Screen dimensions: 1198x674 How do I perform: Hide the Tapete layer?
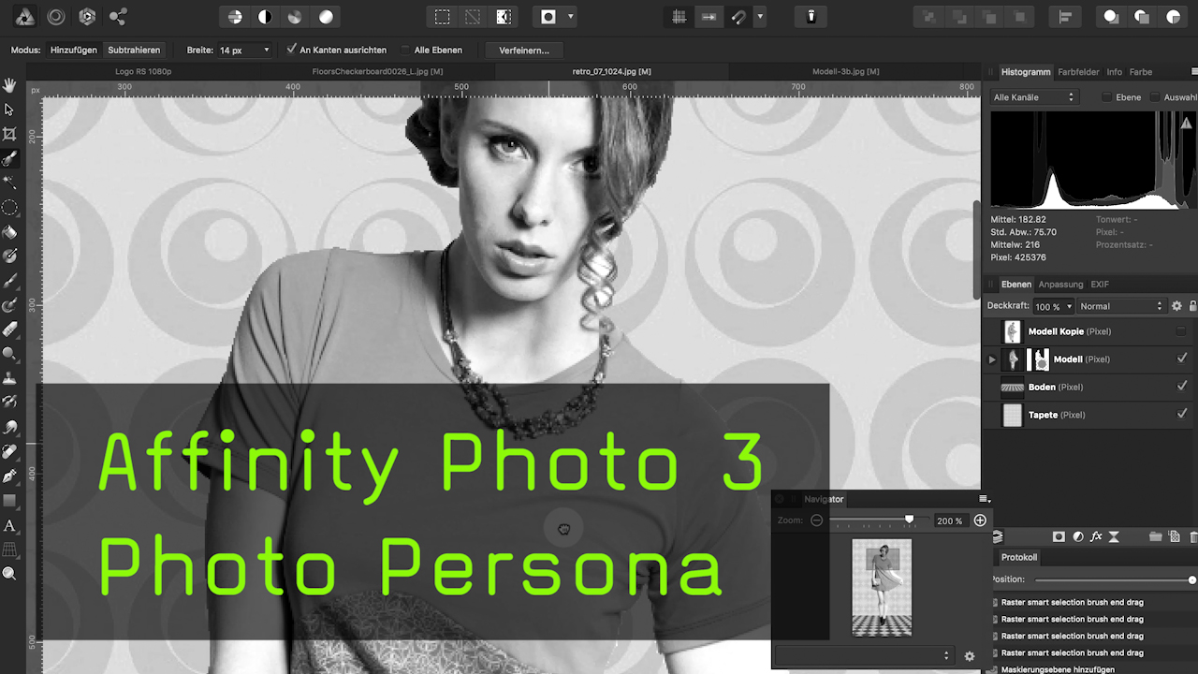click(1181, 415)
